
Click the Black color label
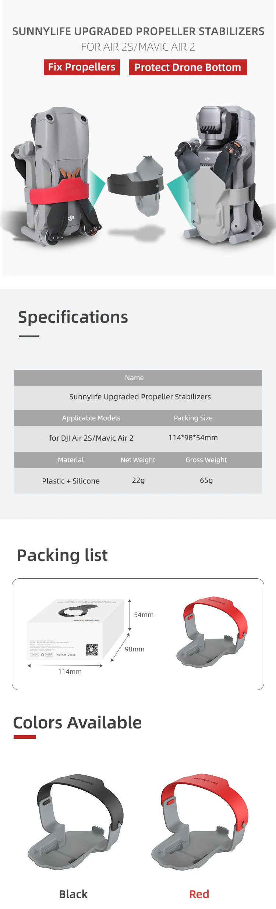73,894
